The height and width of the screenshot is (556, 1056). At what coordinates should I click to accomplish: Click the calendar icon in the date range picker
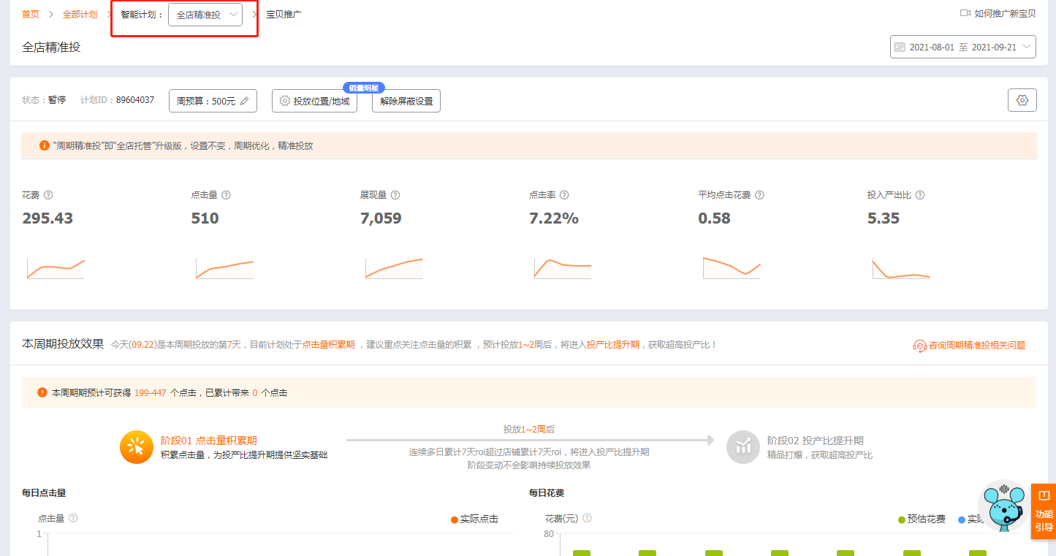click(900, 46)
